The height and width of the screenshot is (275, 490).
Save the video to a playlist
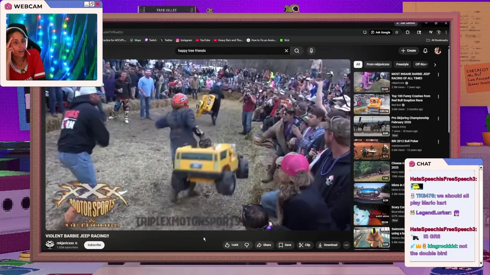coord(285,245)
